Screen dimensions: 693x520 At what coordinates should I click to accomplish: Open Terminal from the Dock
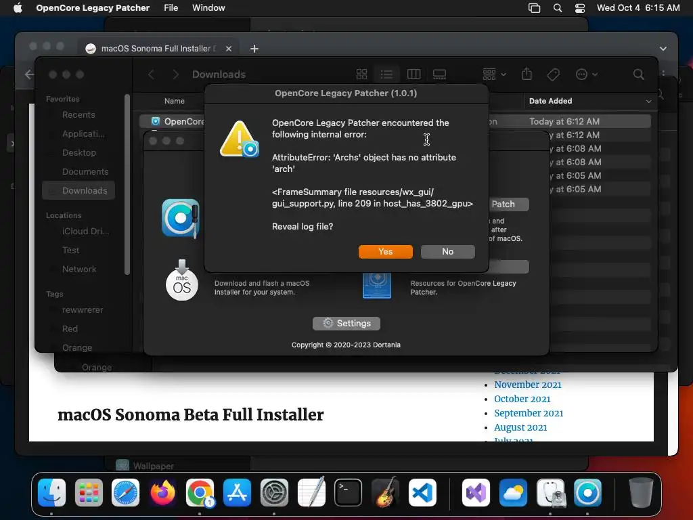pyautogui.click(x=349, y=492)
